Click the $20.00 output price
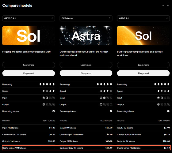172x153 pixels. pos(52,141)
